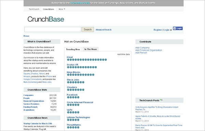The image size is (205, 131).
Task: Open the Steve Jobs link in intro text
Action: pyautogui.click(x=47, y=82)
